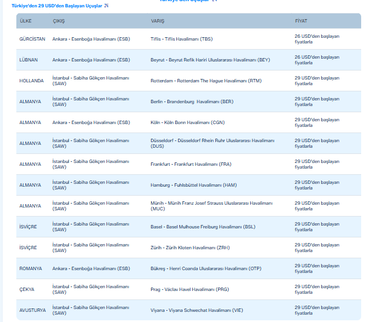Viewport: 373px width, 322px height.
Task: Select Tiflis Havalimanı (TBS) destination
Action: pyautogui.click(x=181, y=39)
